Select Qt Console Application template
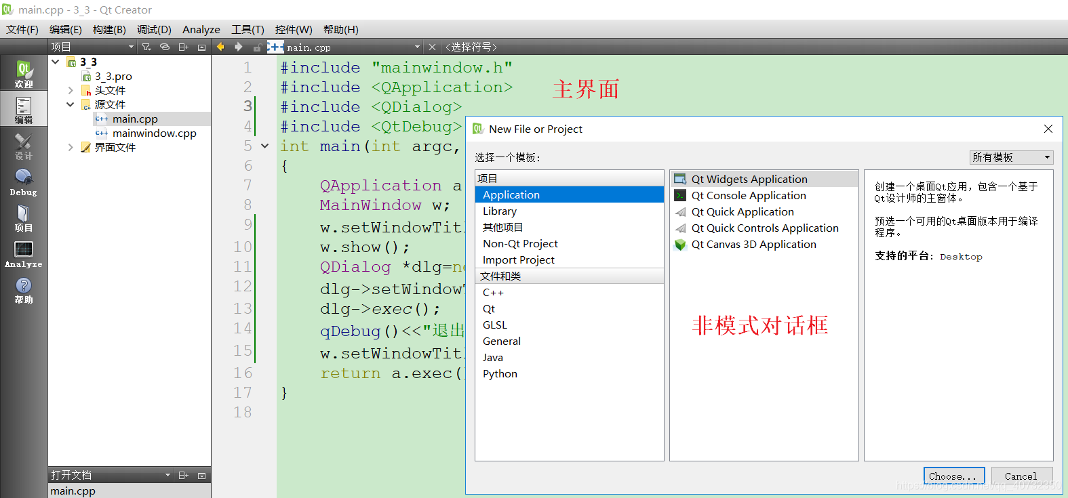The image size is (1068, 498). click(764, 195)
